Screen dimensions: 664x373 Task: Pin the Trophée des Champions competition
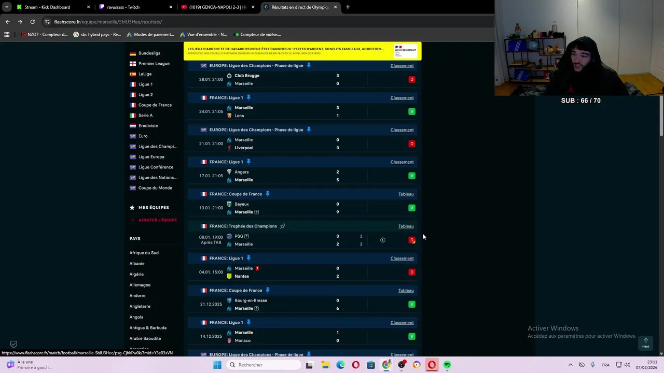click(282, 226)
